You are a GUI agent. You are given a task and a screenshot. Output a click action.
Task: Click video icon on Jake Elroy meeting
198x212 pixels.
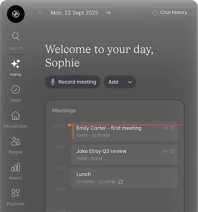[165, 151]
